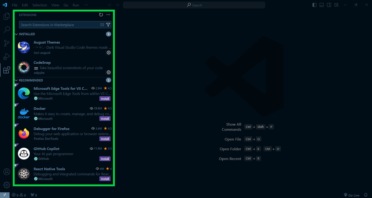Install Debugger for Firefox
Screen dimensions: 372x198
(105, 139)
